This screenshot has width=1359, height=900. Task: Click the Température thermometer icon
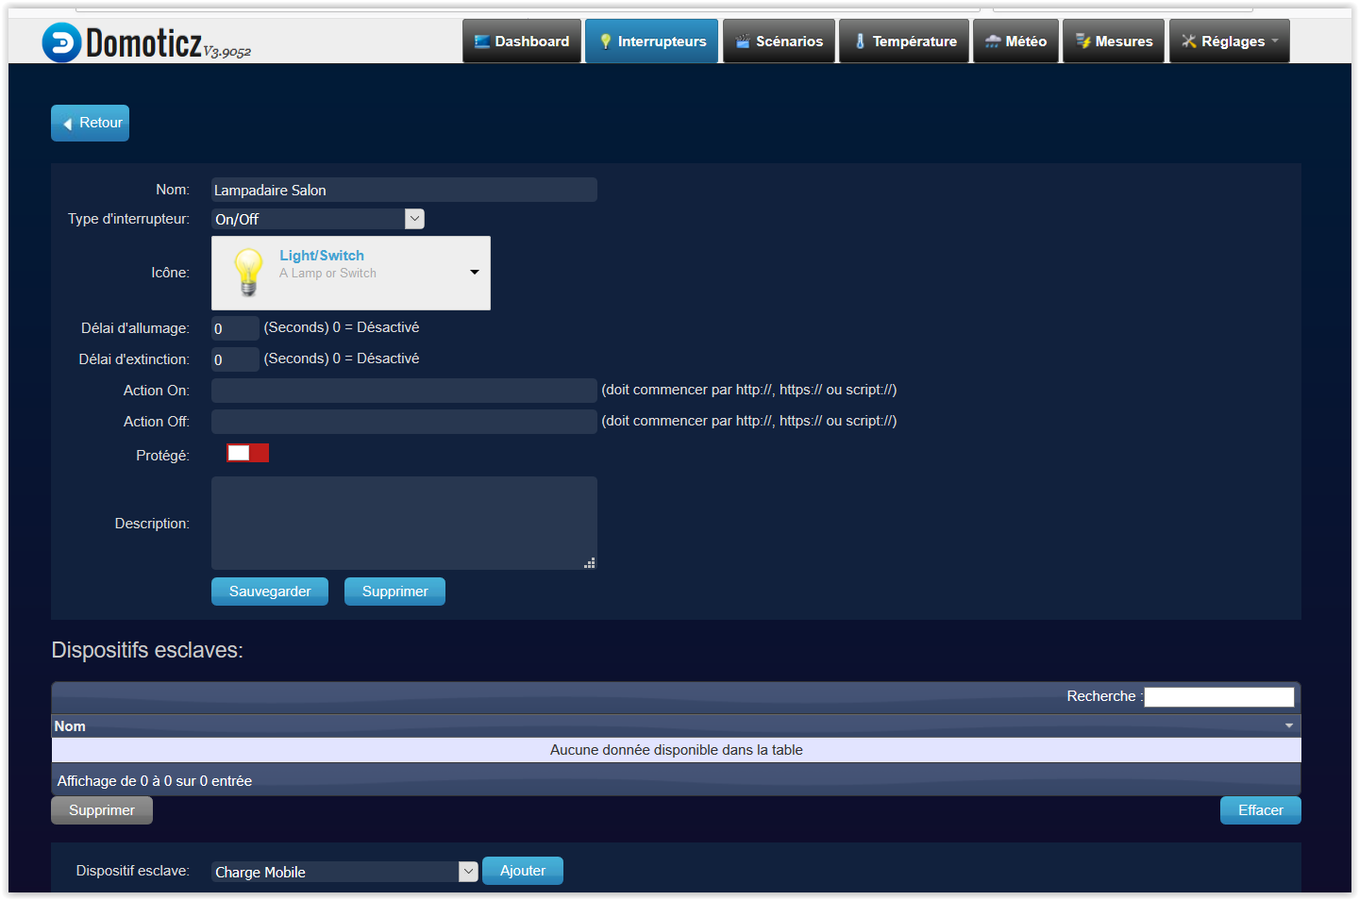click(860, 42)
